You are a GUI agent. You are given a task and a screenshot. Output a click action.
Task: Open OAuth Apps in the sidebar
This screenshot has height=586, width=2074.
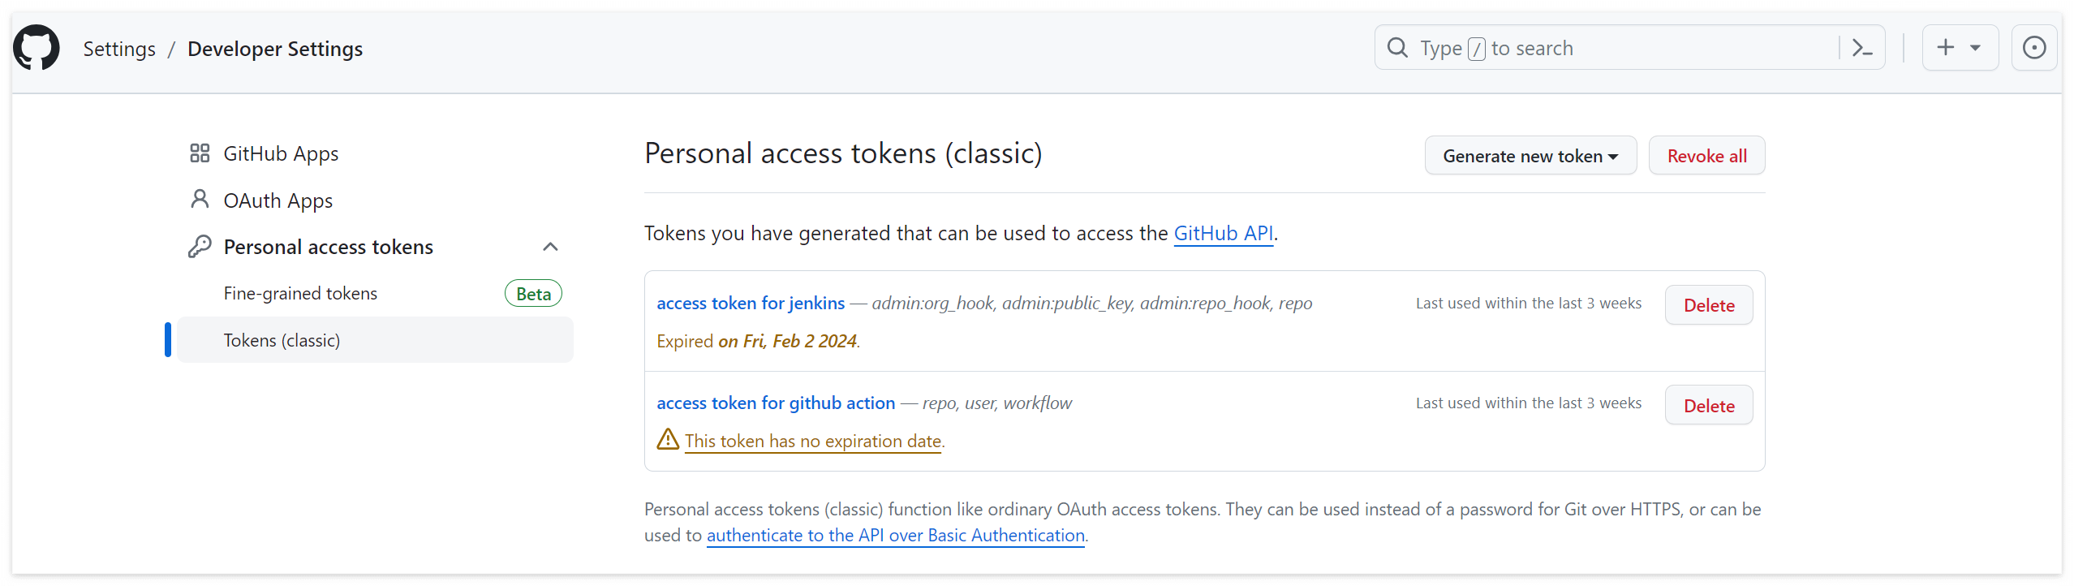tap(278, 200)
